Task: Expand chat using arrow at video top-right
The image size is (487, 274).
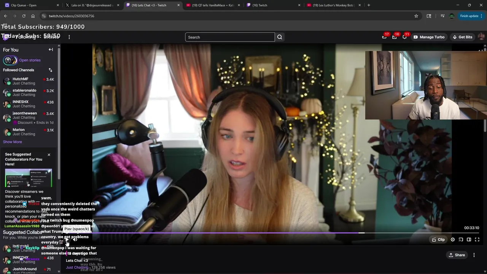Action: tap(481, 50)
